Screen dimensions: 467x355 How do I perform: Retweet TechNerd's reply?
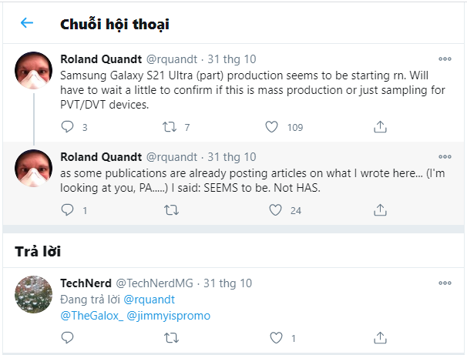coord(172,337)
